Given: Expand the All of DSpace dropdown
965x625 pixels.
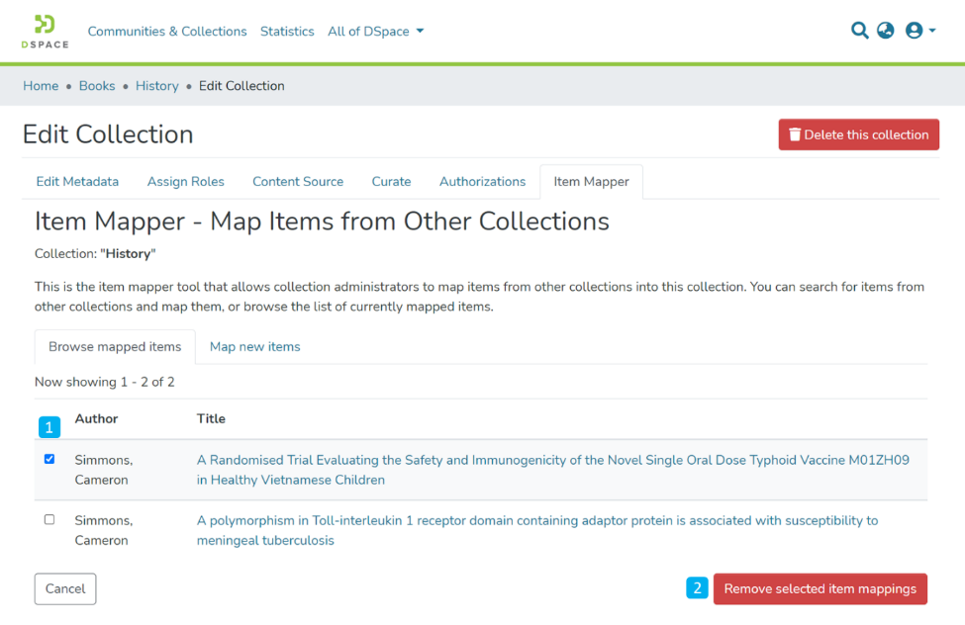Looking at the screenshot, I should (376, 32).
